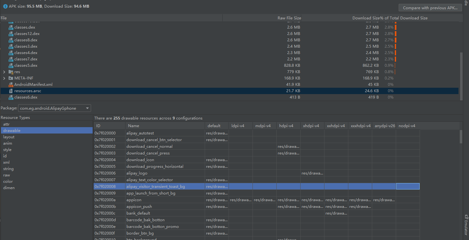Select the download_cancel_normal resource name
469x240 pixels.
click(x=149, y=147)
